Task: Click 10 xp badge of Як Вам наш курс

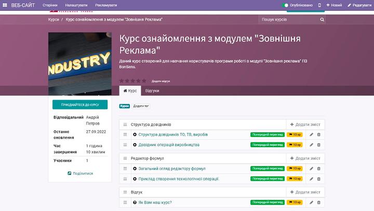Action: pos(295,202)
